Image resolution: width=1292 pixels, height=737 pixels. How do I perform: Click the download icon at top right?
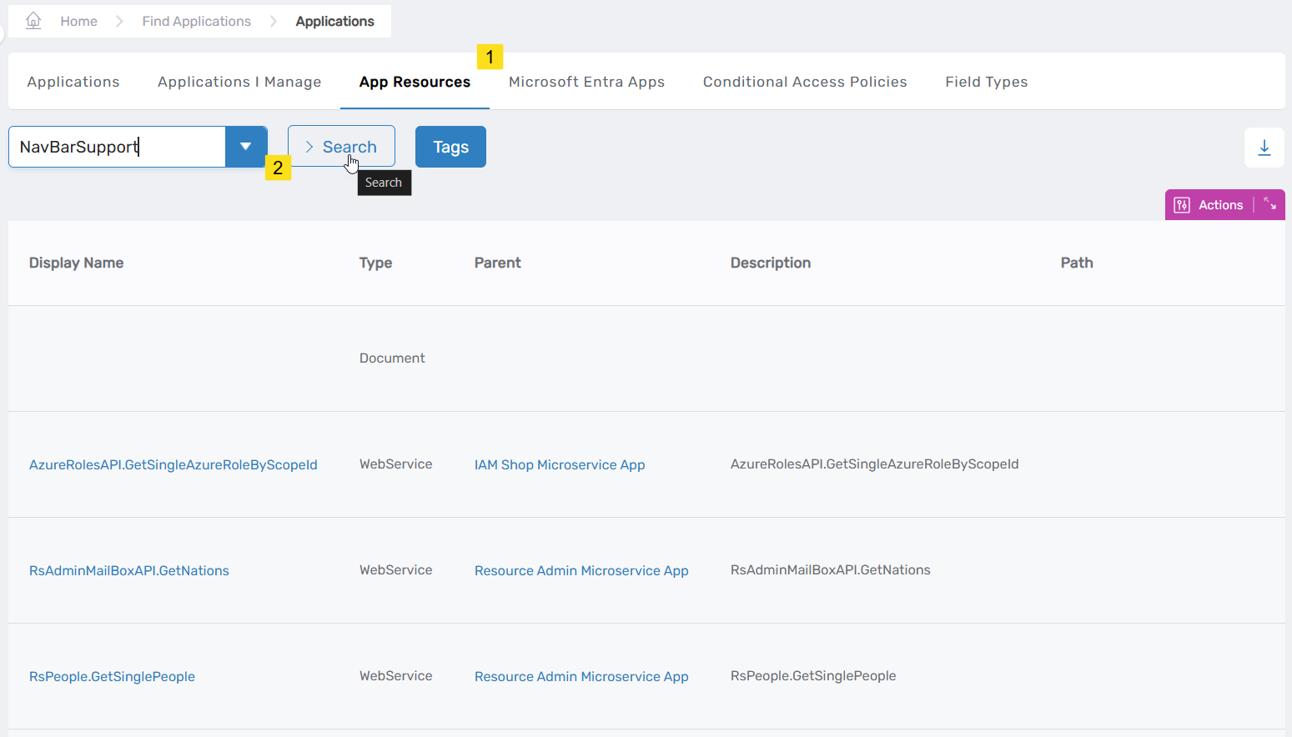(1264, 147)
